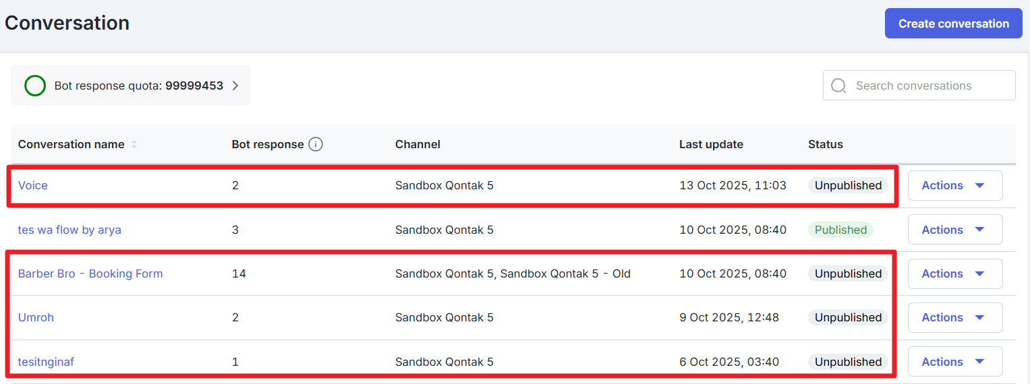Image resolution: width=1030 pixels, height=384 pixels.
Task: Open the Voice conversation link
Action: click(33, 185)
